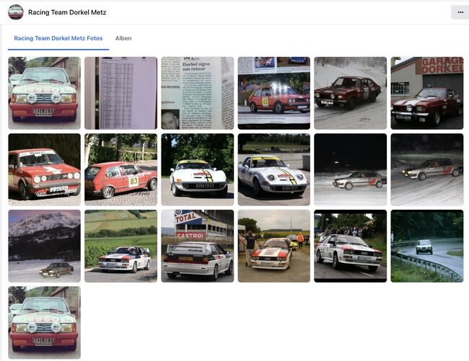Image resolution: width=469 pixels, height=361 pixels.
Task: Open the 'Dorkel signe son retour' newspaper clipping
Action: click(x=197, y=93)
